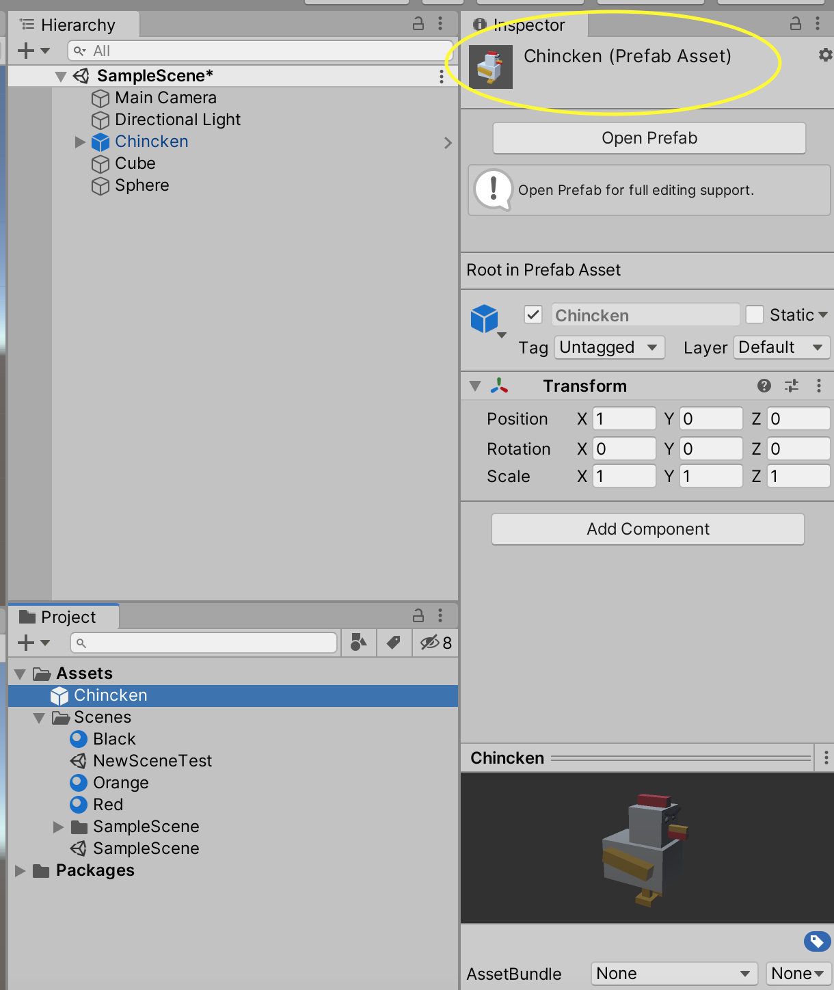
Task: Open Chincken prefab via right arrow
Action: point(448,142)
